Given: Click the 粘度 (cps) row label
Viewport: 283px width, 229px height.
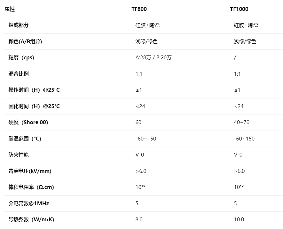Looking at the screenshot, I should (21, 58).
